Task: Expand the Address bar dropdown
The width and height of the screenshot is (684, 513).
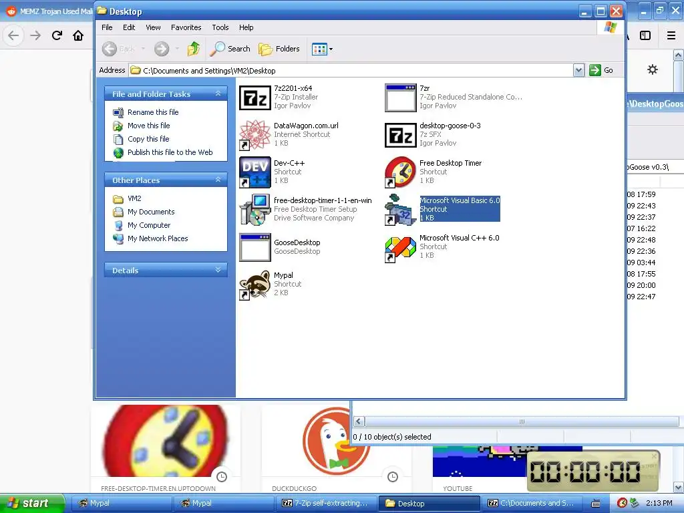Action: (x=578, y=70)
